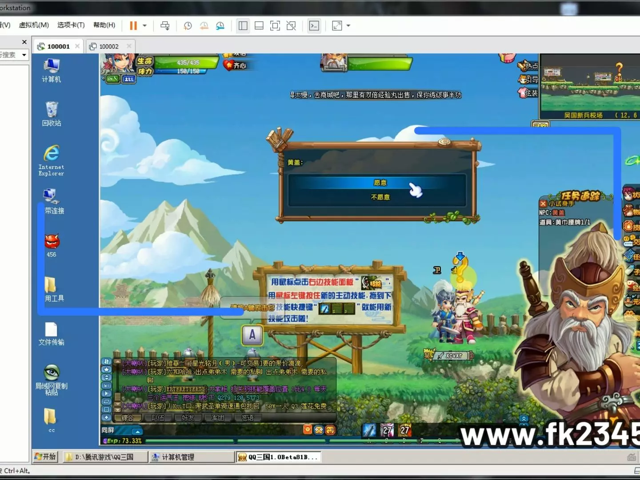Open the 文件传输 desktop file icon
Image resolution: width=640 pixels, height=480 pixels.
[52, 334]
